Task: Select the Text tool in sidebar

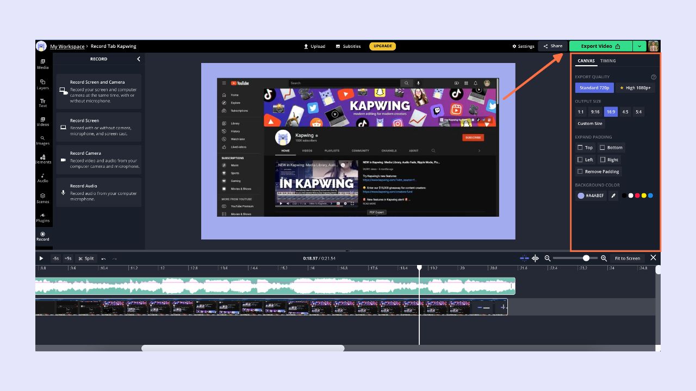Action: coord(43,103)
